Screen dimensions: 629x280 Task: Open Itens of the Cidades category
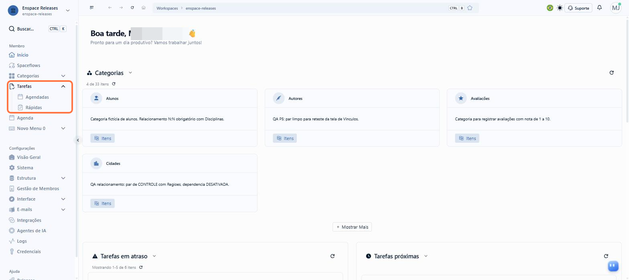click(102, 203)
